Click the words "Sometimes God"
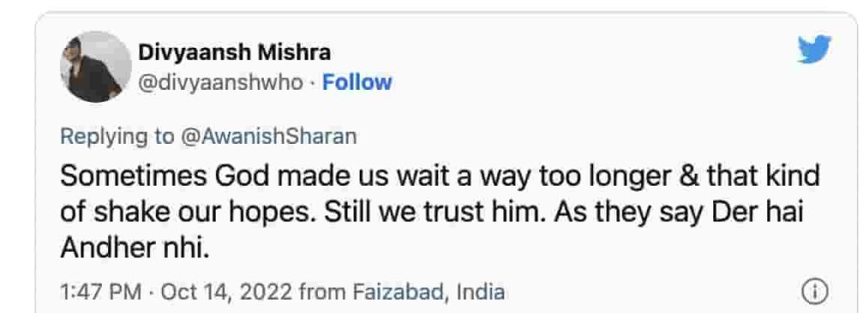The height and width of the screenshot is (313, 863). 165,178
